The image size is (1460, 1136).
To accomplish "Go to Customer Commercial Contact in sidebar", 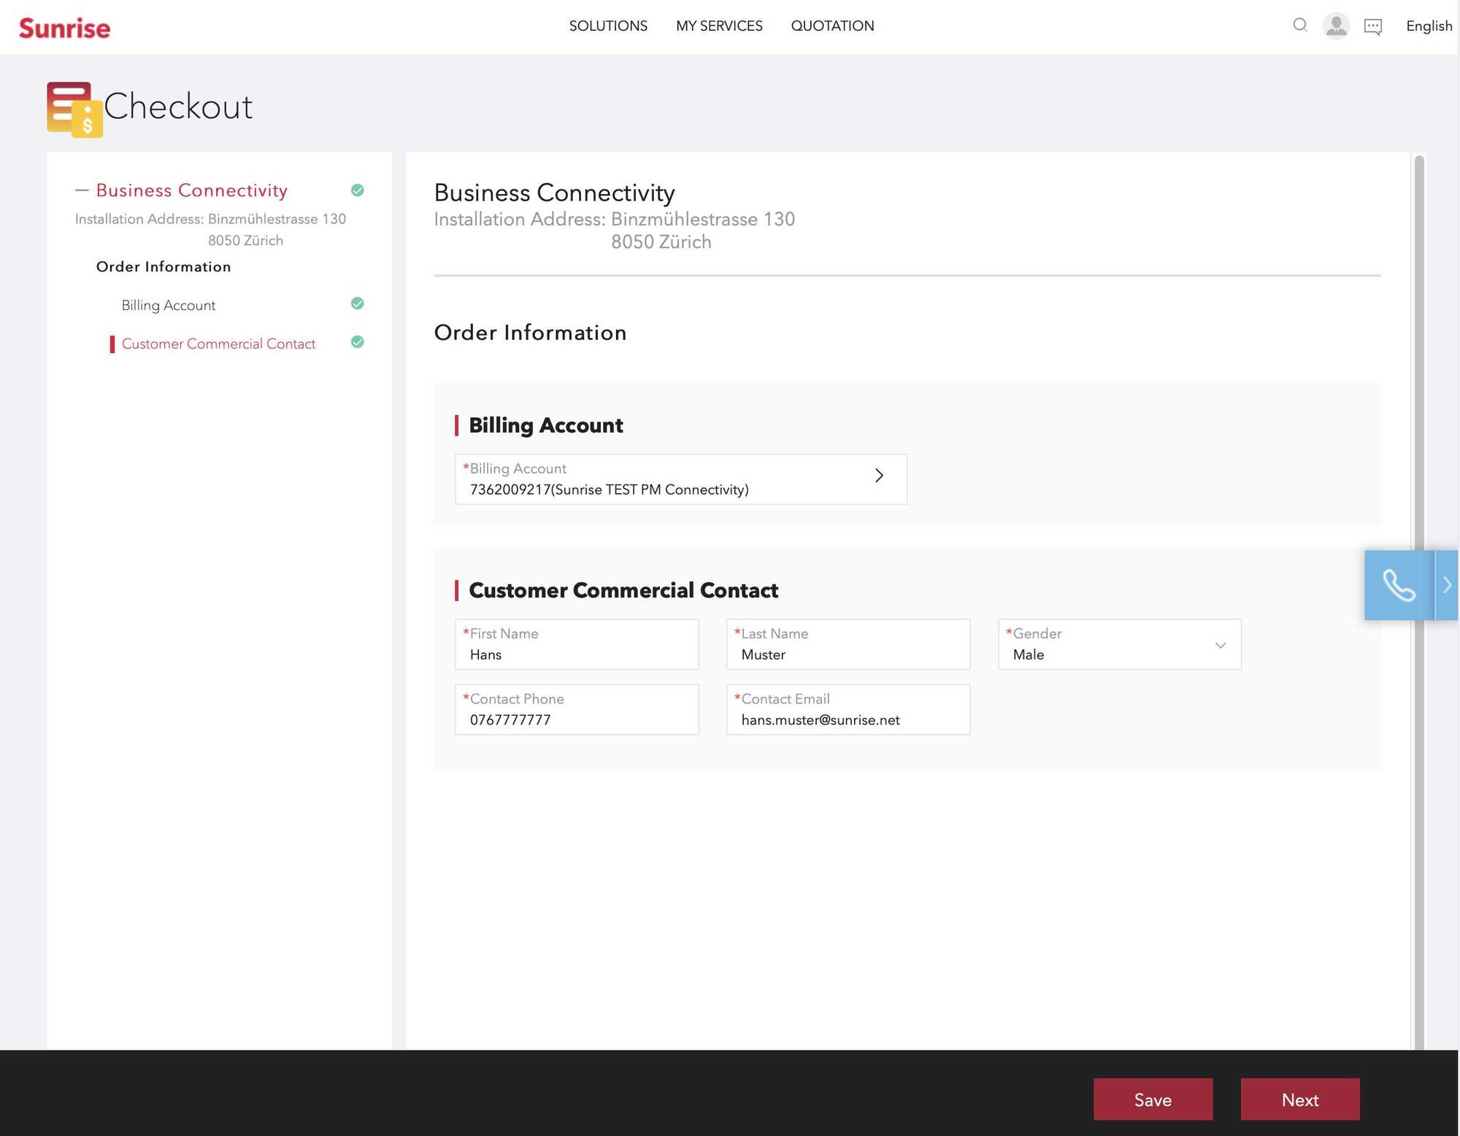I will click(218, 344).
